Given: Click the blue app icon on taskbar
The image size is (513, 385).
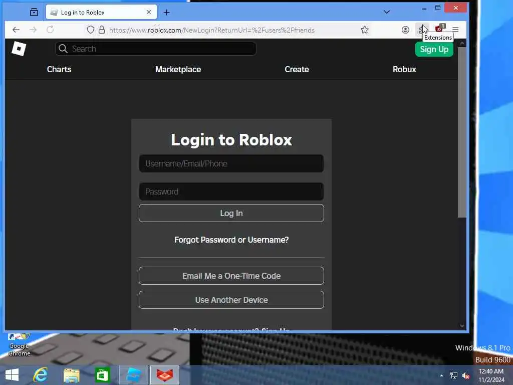Looking at the screenshot, I should 134,375.
